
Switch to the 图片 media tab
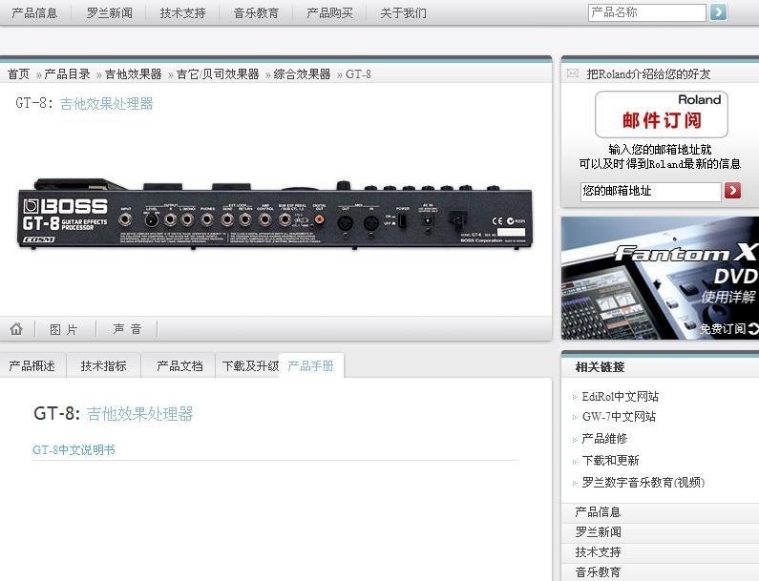pyautogui.click(x=64, y=329)
